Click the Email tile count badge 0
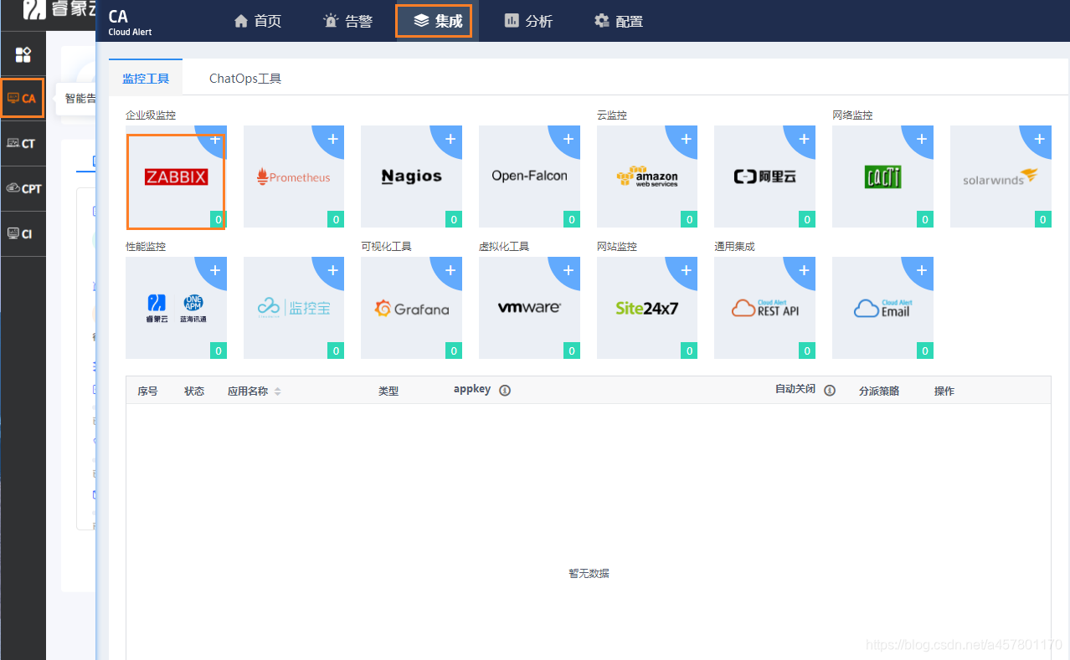Image resolution: width=1070 pixels, height=660 pixels. coord(924,351)
